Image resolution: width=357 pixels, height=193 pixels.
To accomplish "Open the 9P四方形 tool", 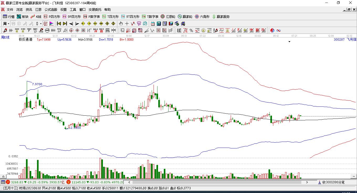I will click(72, 17).
